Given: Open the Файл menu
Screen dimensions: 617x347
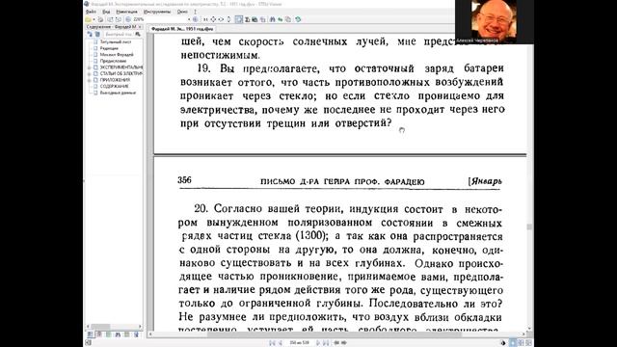Looking at the screenshot, I should [91, 12].
